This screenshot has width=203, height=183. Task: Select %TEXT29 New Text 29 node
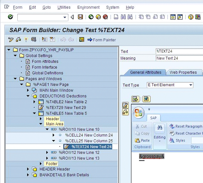[x=66, y=107]
